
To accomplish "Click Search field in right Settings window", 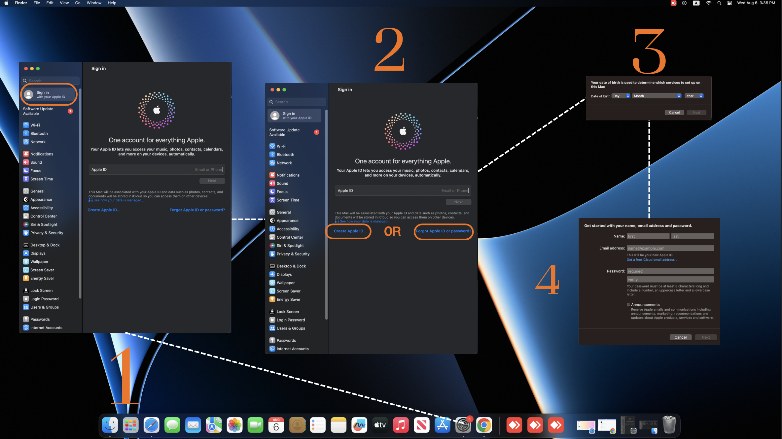I will [x=297, y=102].
